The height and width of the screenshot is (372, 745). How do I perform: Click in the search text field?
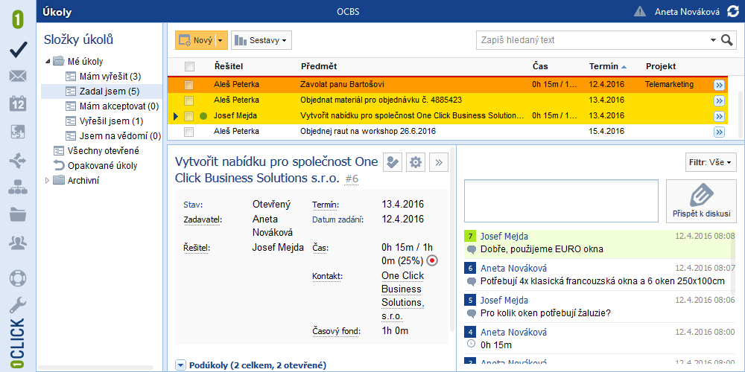(x=593, y=40)
